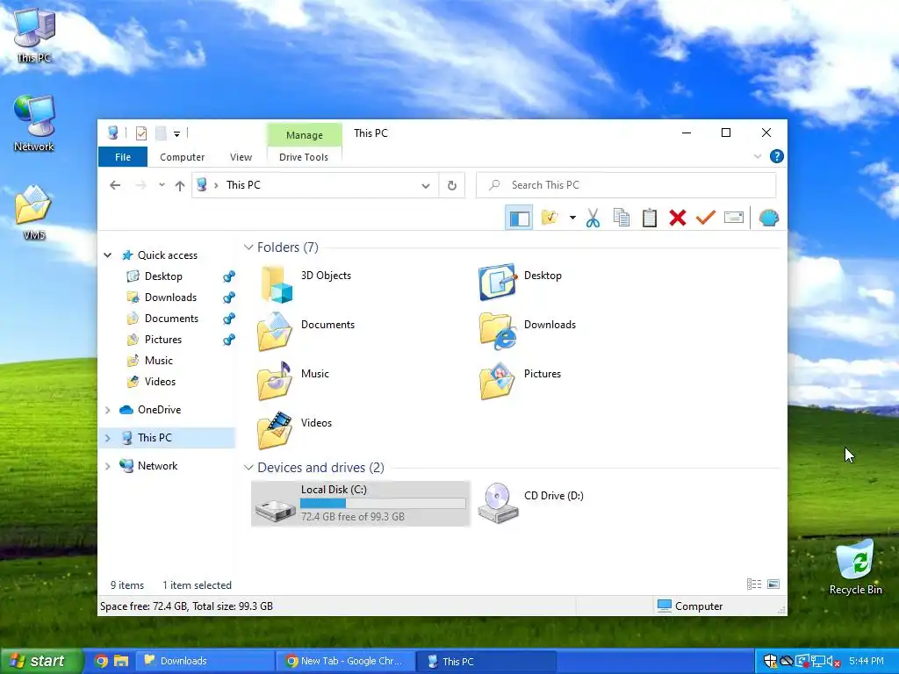Select Desktop under Quick access
Screen dimensions: 899x674
(x=163, y=276)
